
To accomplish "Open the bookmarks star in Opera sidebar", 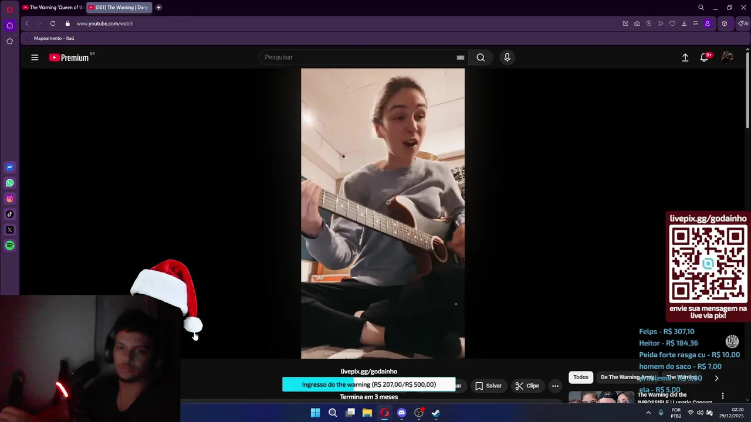I will (9, 41).
